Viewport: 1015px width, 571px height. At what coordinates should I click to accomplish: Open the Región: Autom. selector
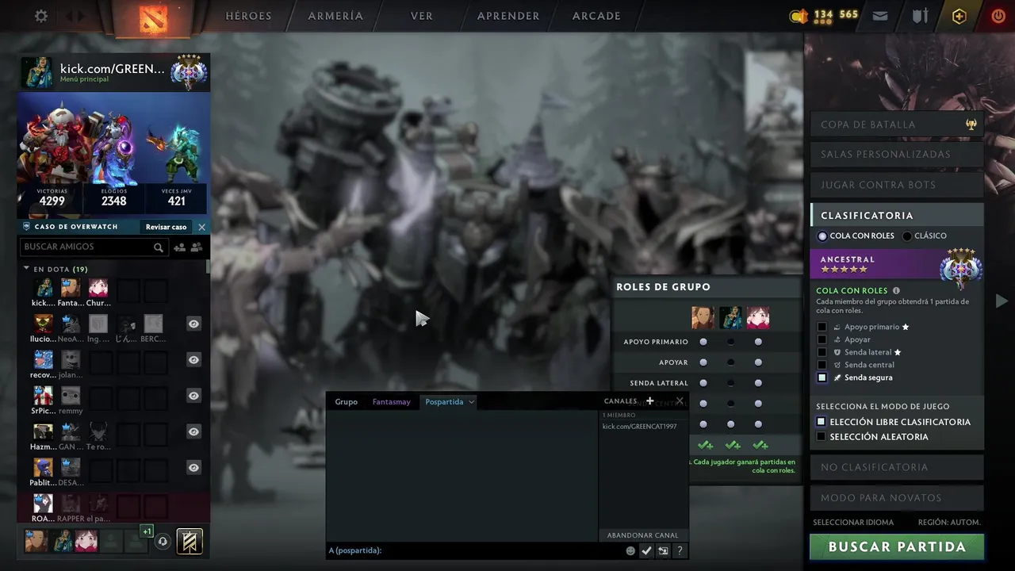click(x=949, y=523)
